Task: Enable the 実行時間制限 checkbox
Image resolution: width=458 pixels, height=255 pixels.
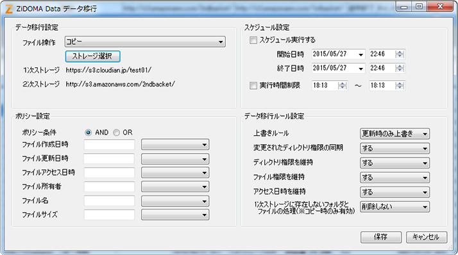Action: tap(253, 86)
